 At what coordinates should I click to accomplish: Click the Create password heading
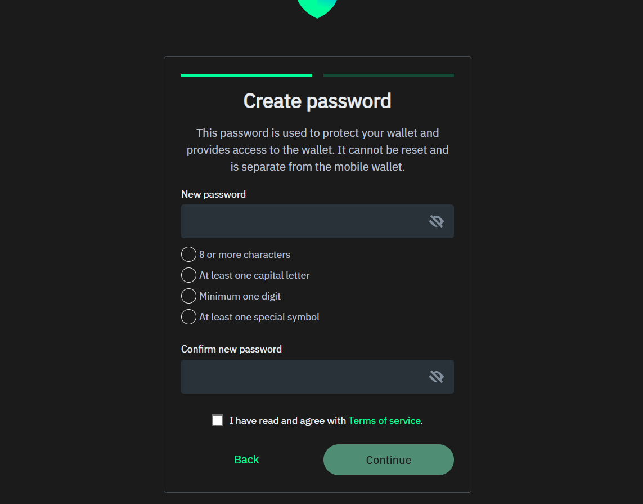(x=317, y=101)
